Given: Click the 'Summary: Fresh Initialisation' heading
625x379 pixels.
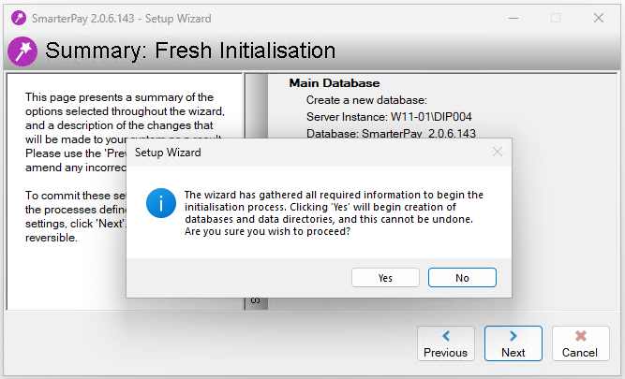Looking at the screenshot, I should (190, 51).
